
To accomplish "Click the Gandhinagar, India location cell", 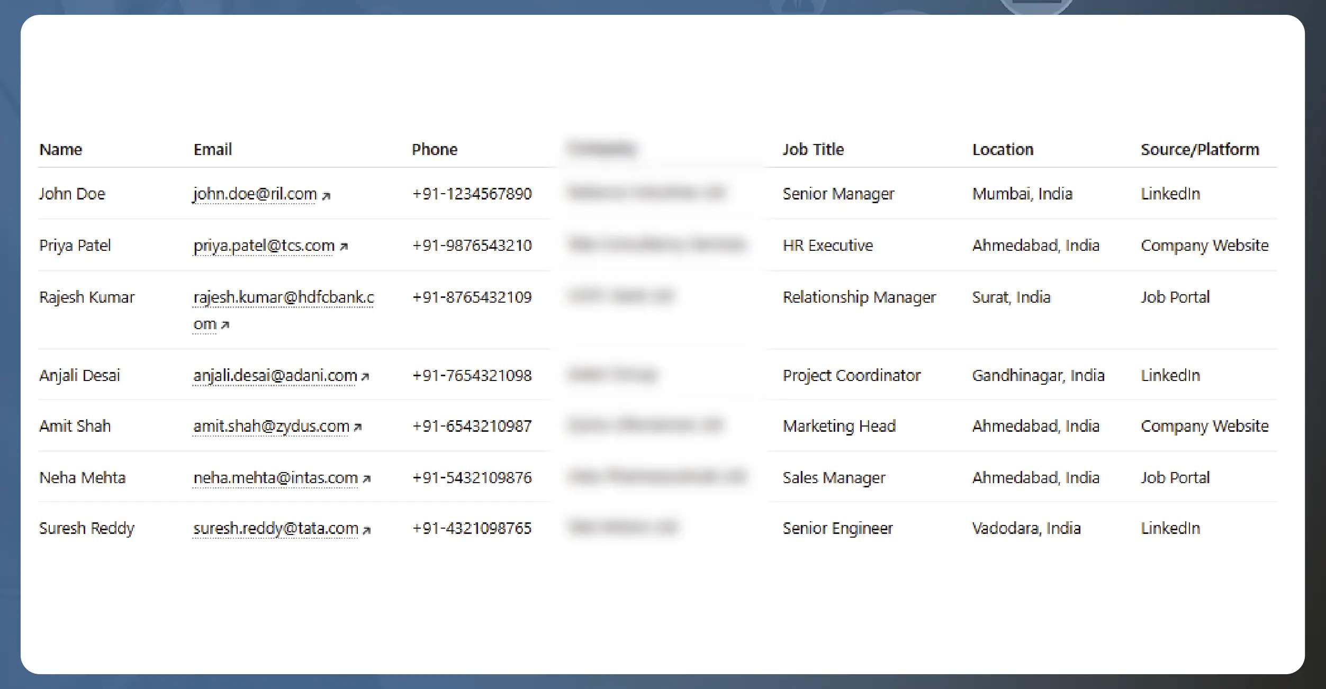I will pos(1038,376).
